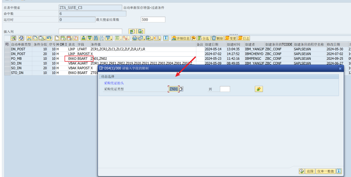Open the details magnifier icon in ALV toolbar
This screenshot has height=177, width=351.
[13, 38]
